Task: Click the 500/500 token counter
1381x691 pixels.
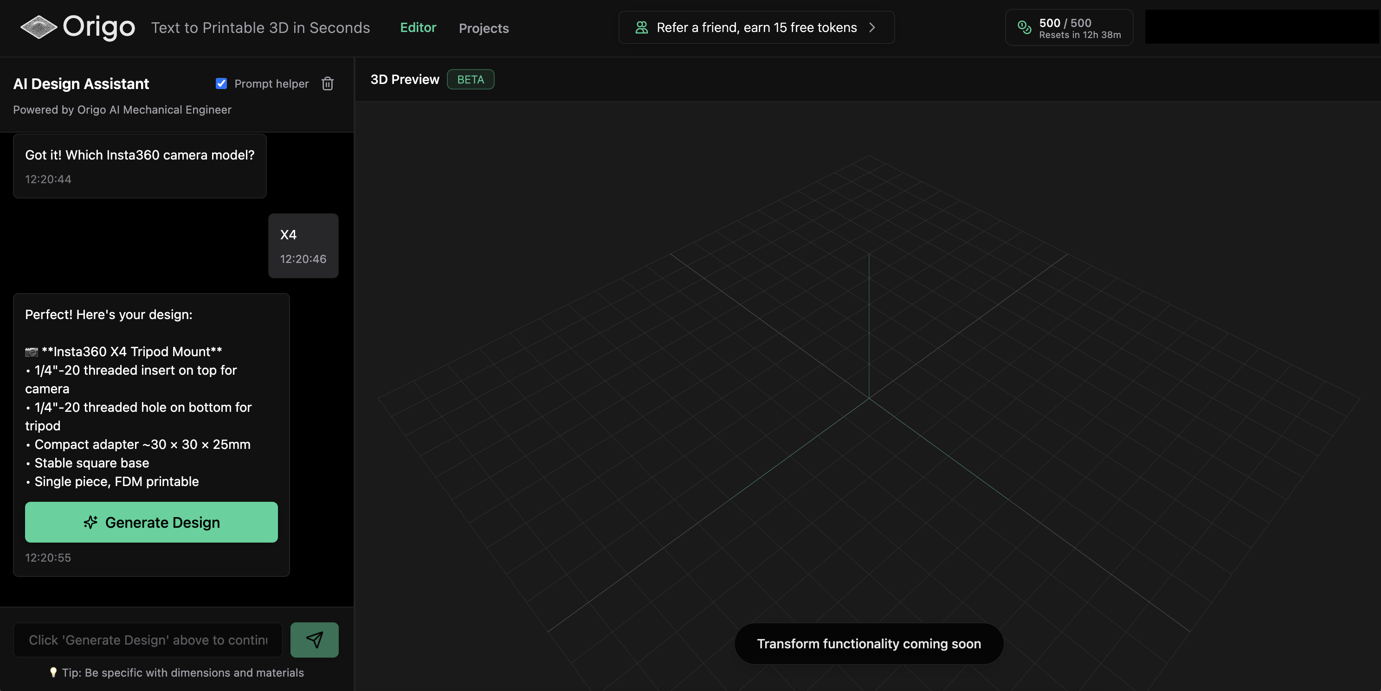Action: [1064, 23]
